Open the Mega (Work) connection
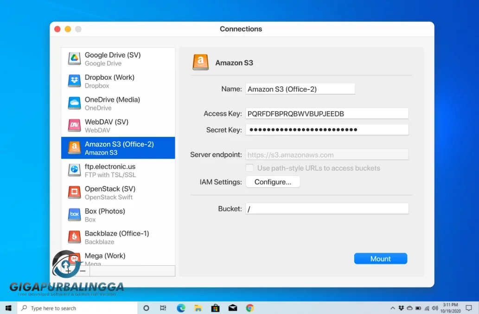This screenshot has width=479, height=314. [105, 256]
